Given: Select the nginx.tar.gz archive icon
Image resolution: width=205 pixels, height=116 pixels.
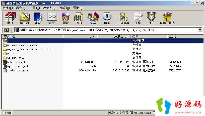Looking at the screenshot, I should 5,66.
